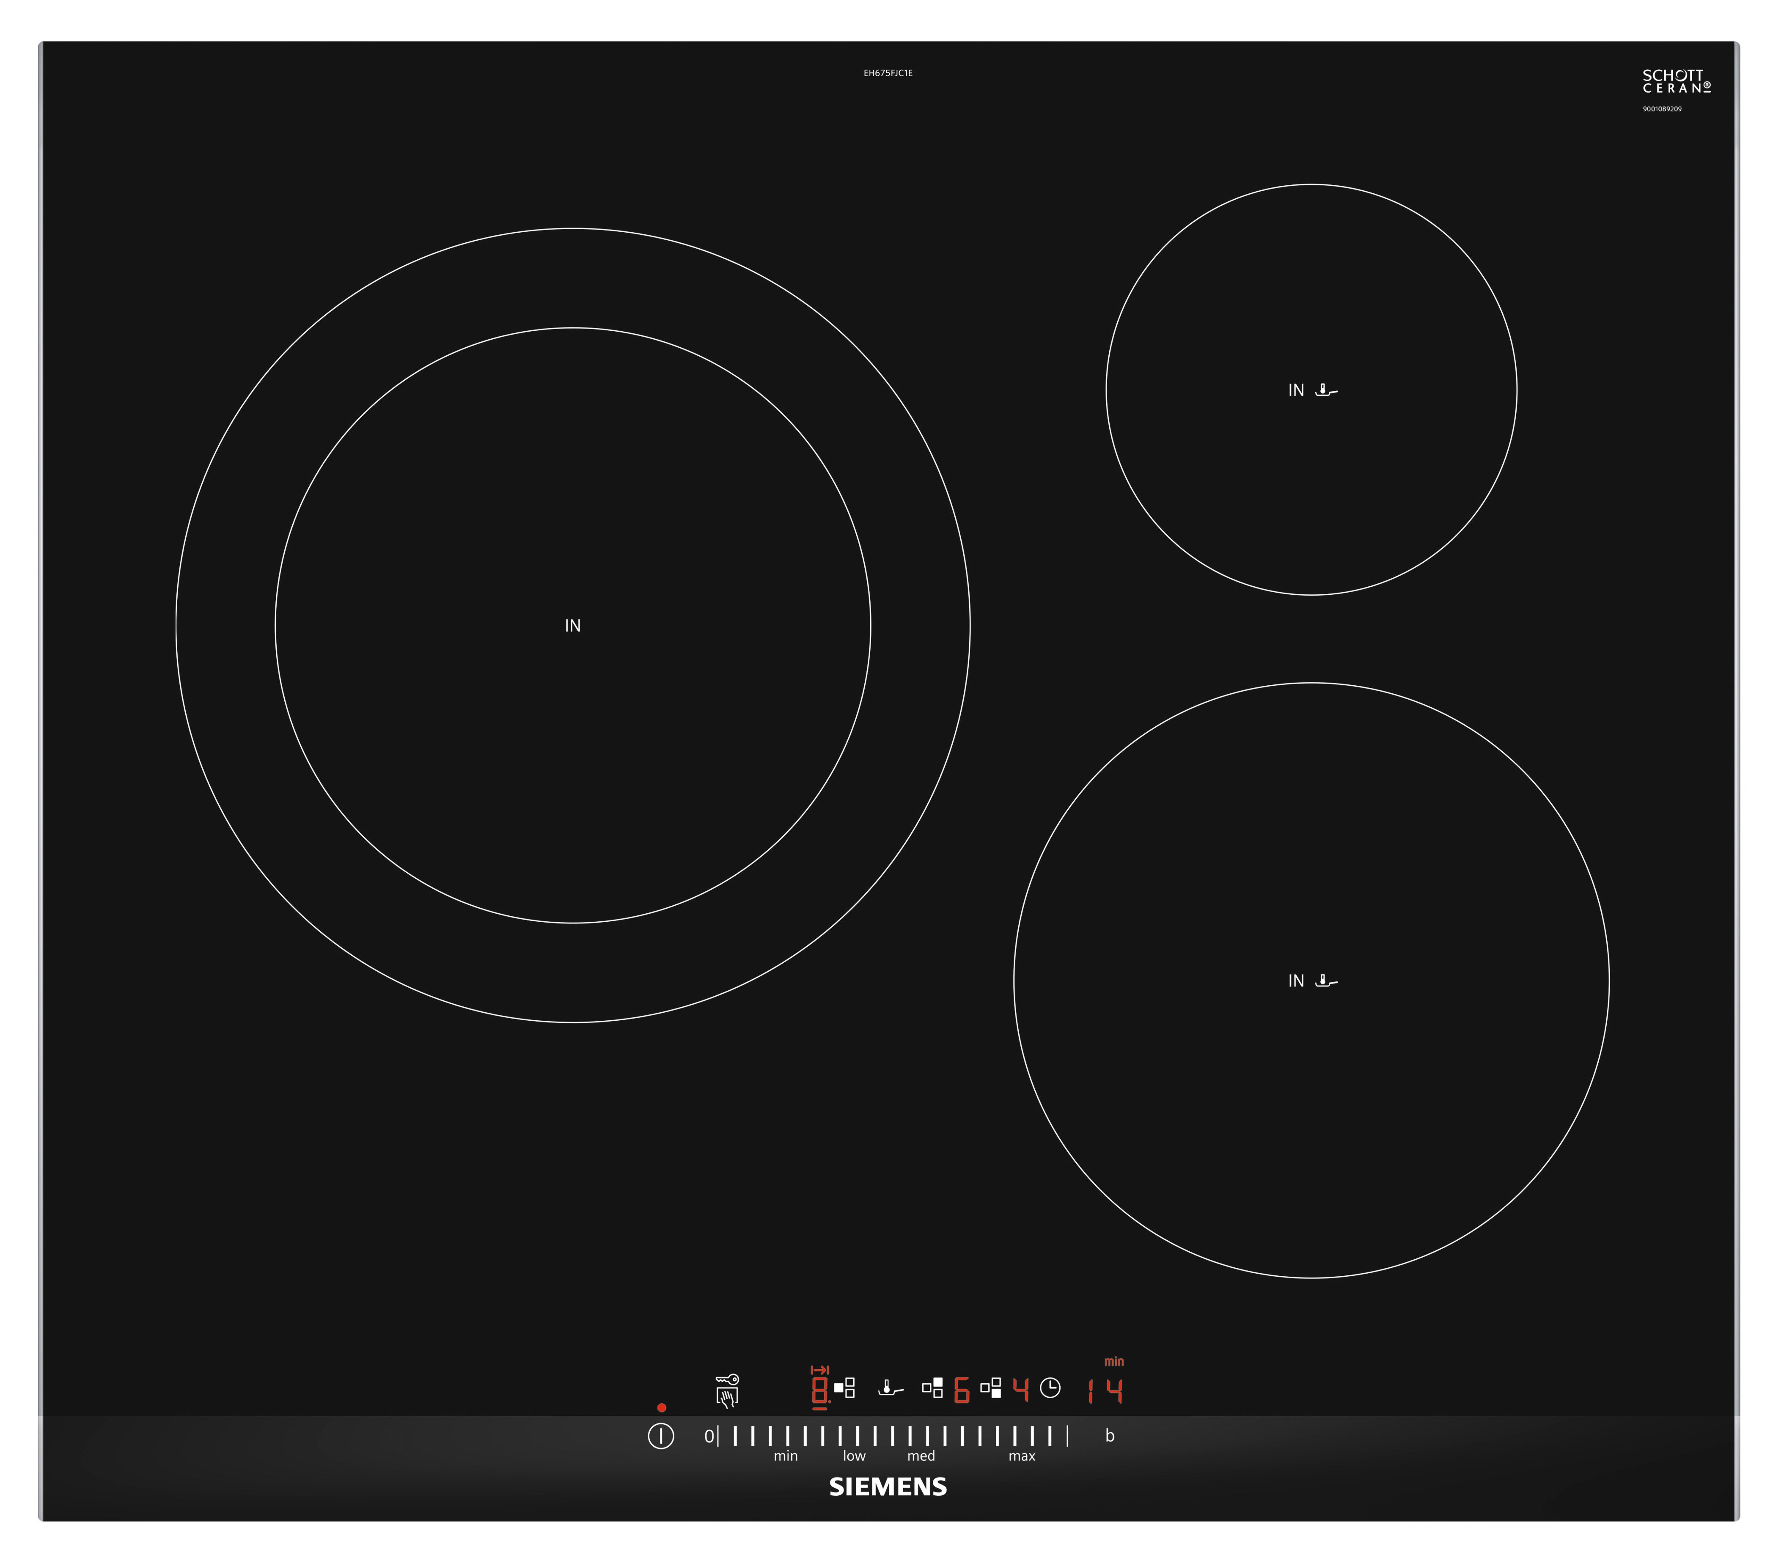This screenshot has width=1784, height=1555.
Task: Select the bottom-right cooking zone selector icon
Action: tap(991, 1387)
